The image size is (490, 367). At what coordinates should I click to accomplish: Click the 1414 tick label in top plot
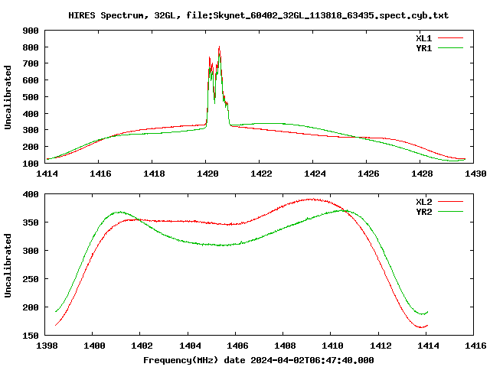tap(47, 174)
